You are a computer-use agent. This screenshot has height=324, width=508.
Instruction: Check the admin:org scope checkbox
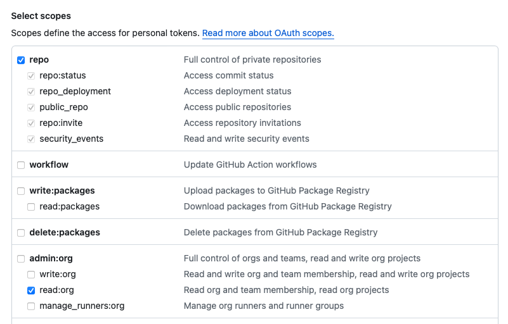pos(21,259)
